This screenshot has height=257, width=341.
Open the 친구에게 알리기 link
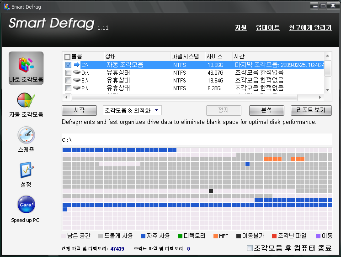pyautogui.click(x=310, y=27)
